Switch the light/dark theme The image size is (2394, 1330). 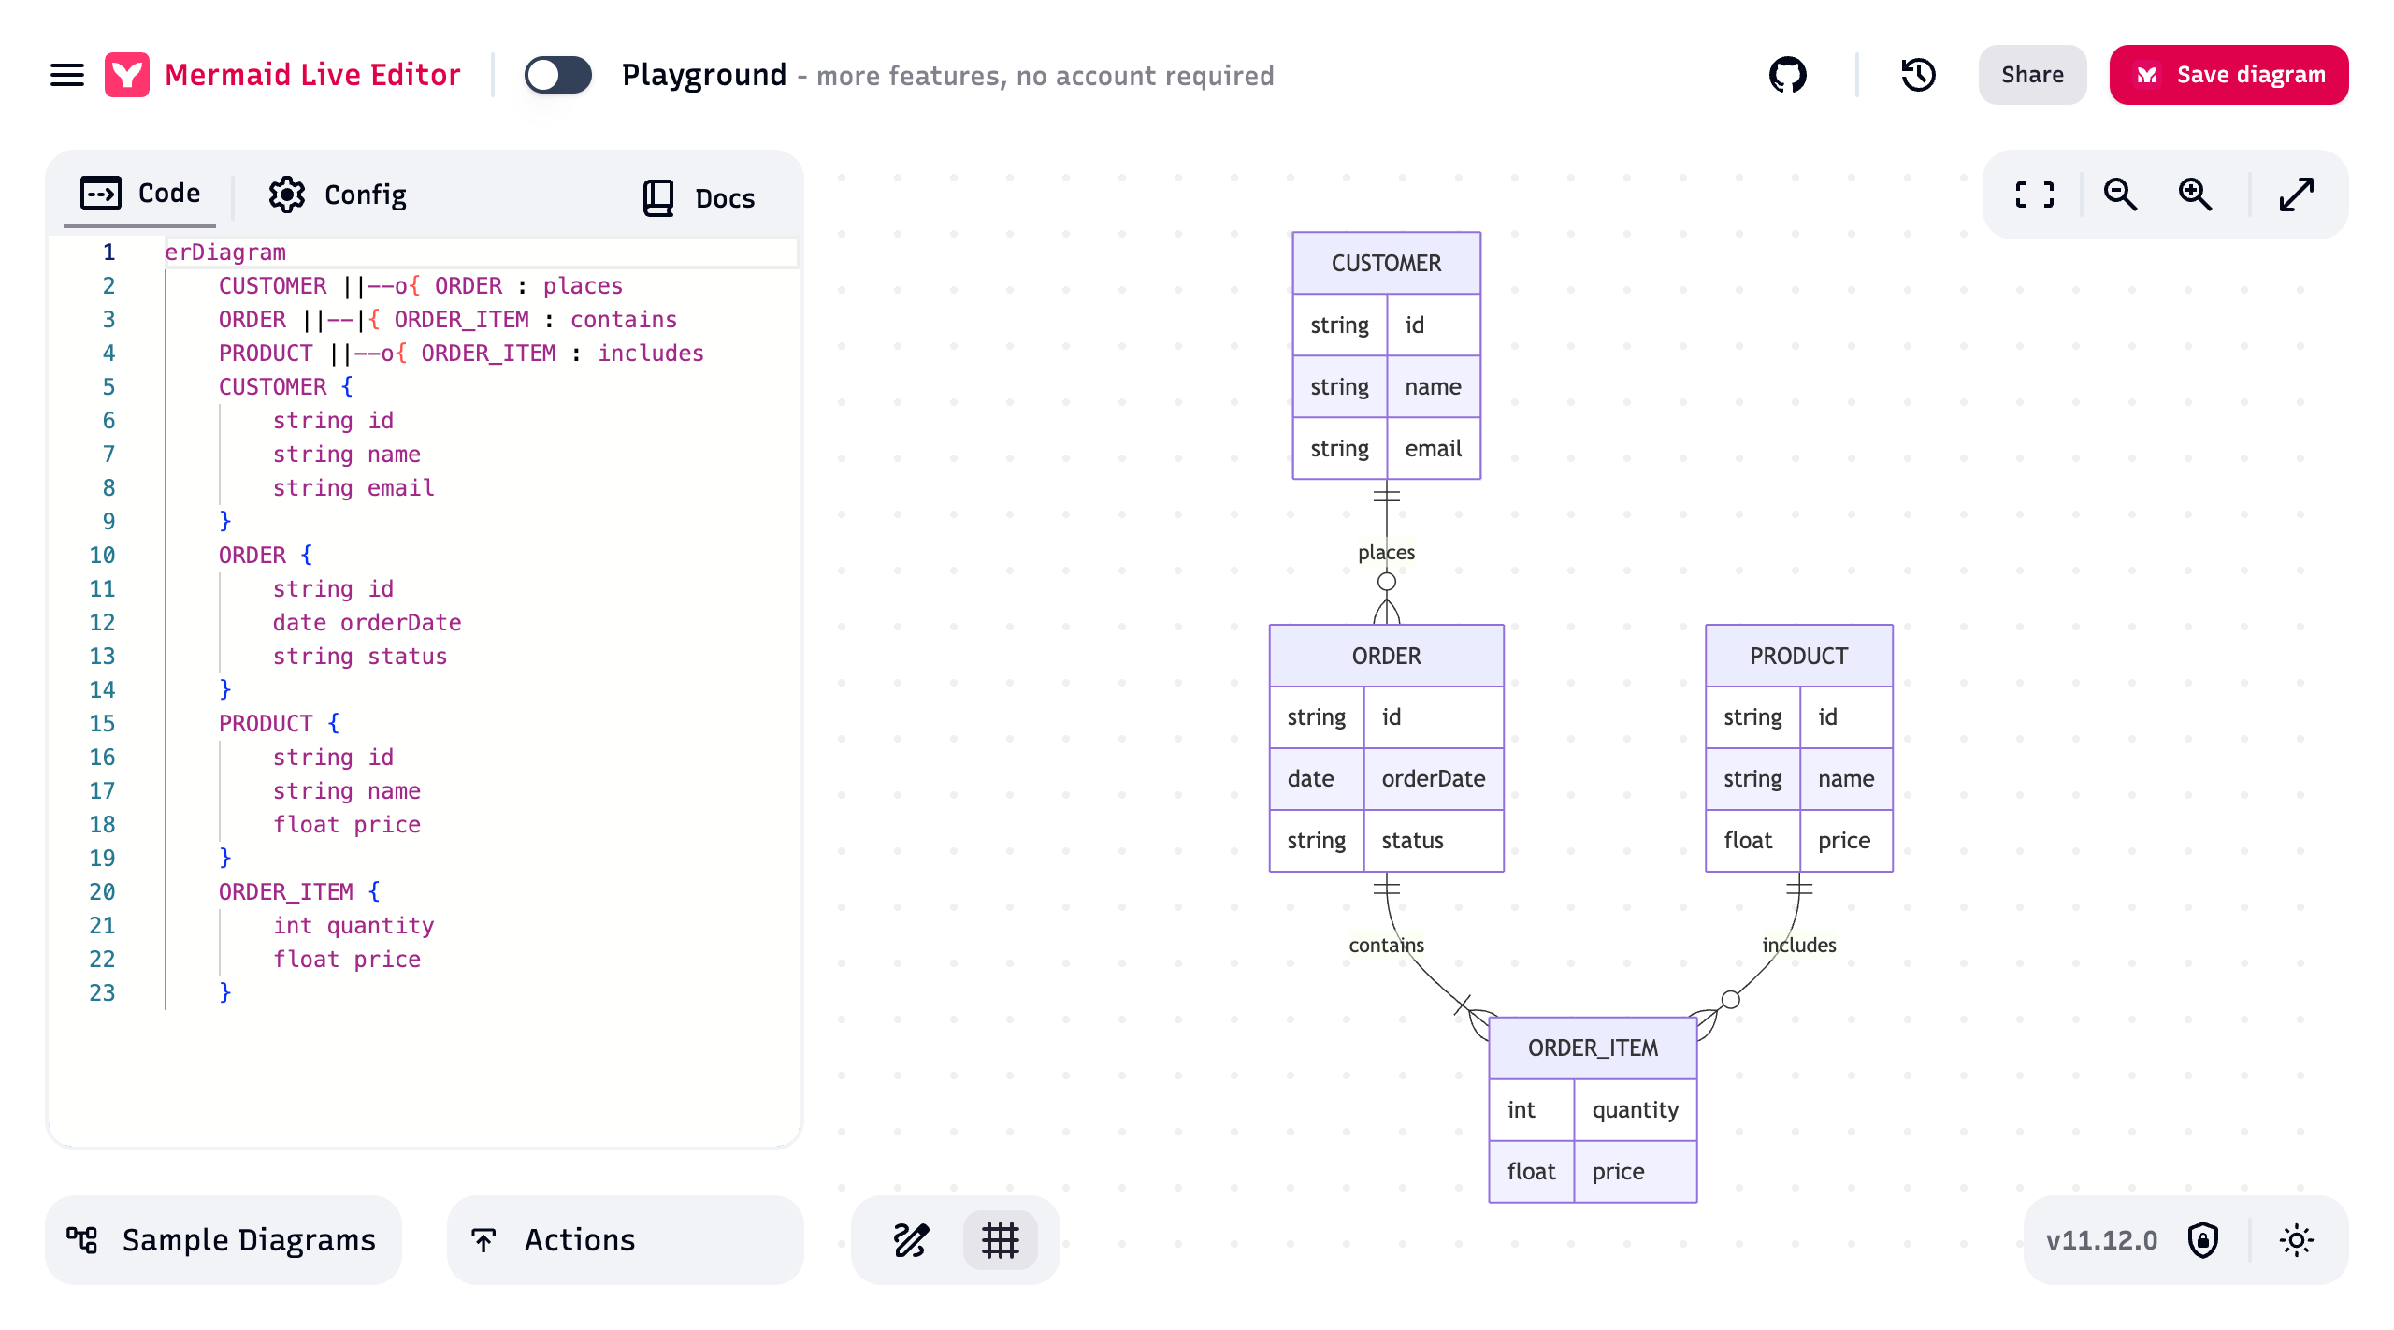click(2296, 1240)
